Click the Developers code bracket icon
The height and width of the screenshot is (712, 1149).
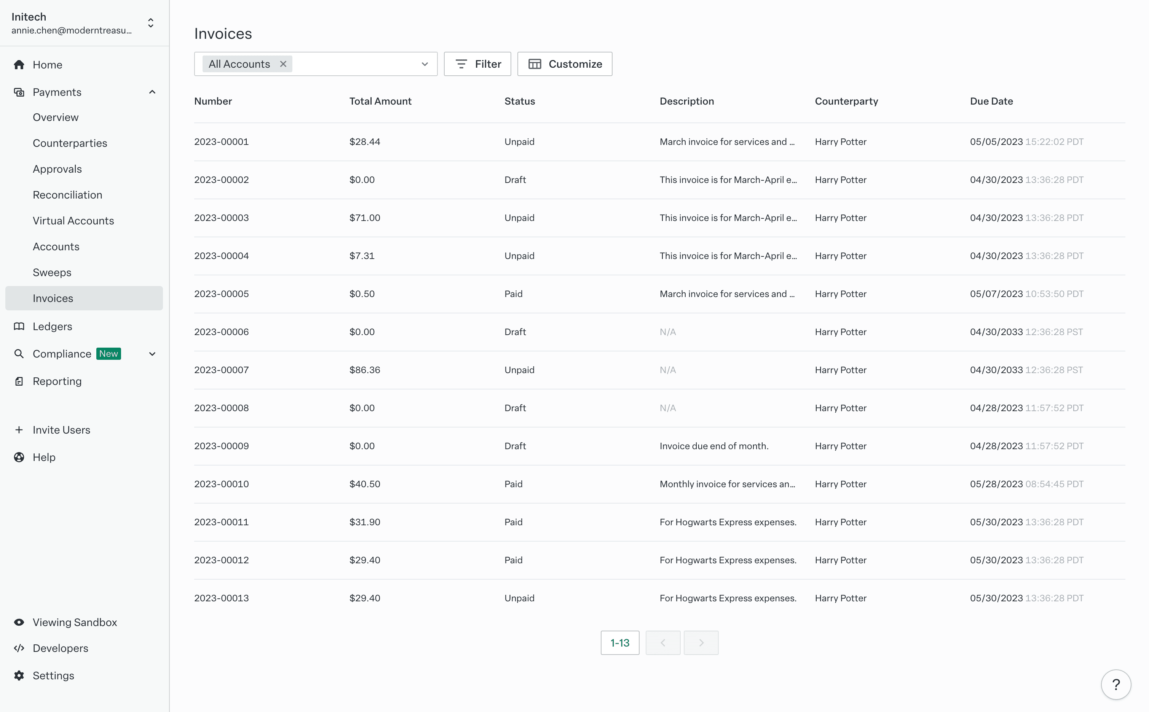19,648
